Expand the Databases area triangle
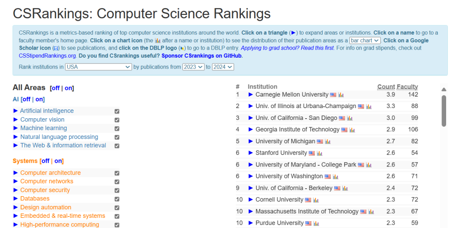Image resolution: width=458 pixels, height=228 pixels. click(x=16, y=198)
